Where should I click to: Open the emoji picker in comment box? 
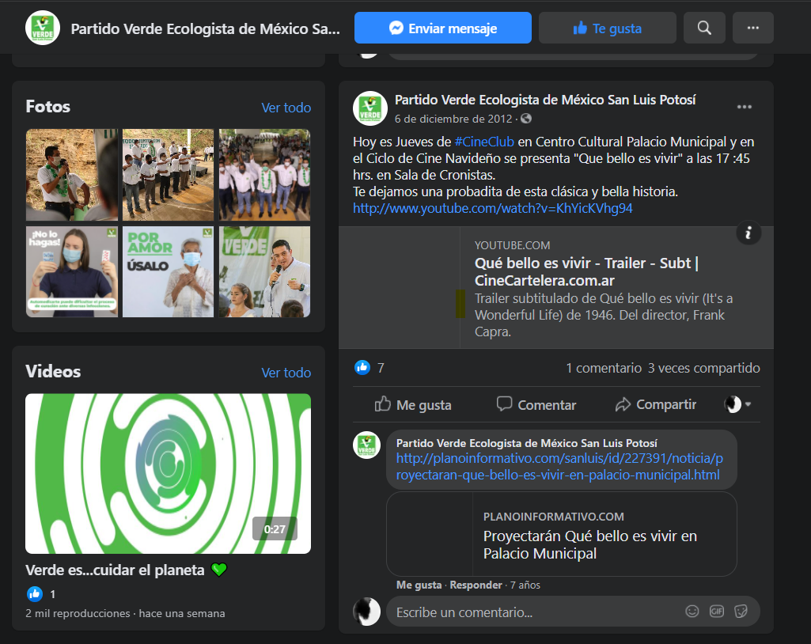pos(692,612)
